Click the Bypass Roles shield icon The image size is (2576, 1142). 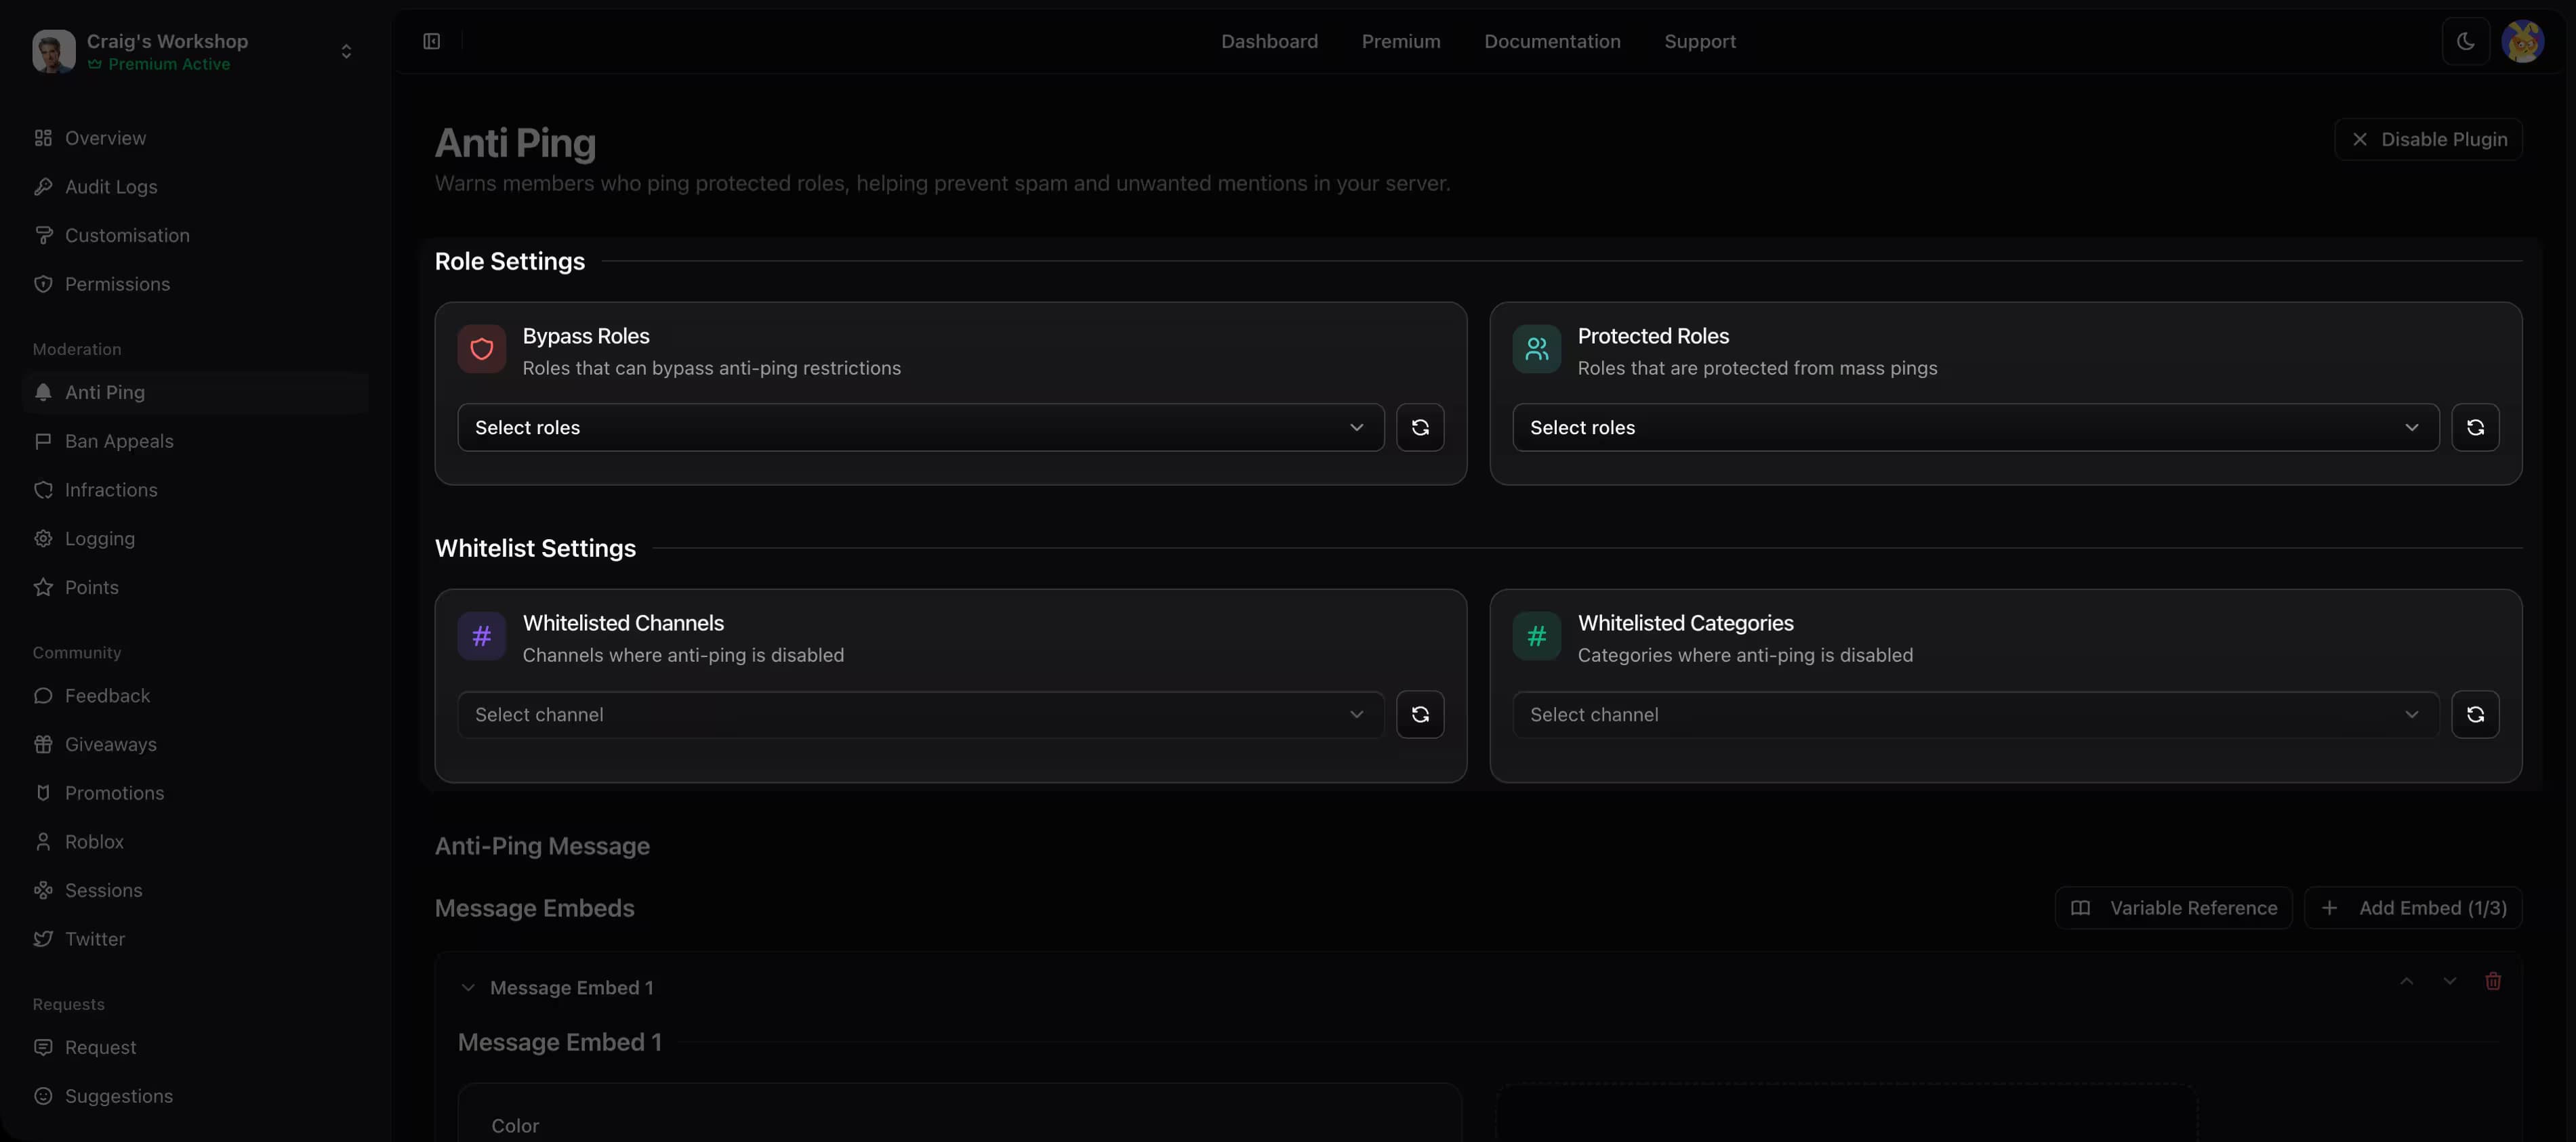482,349
